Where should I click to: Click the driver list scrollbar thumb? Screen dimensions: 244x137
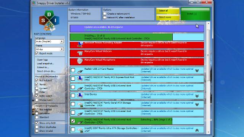pyautogui.click(x=208, y=56)
